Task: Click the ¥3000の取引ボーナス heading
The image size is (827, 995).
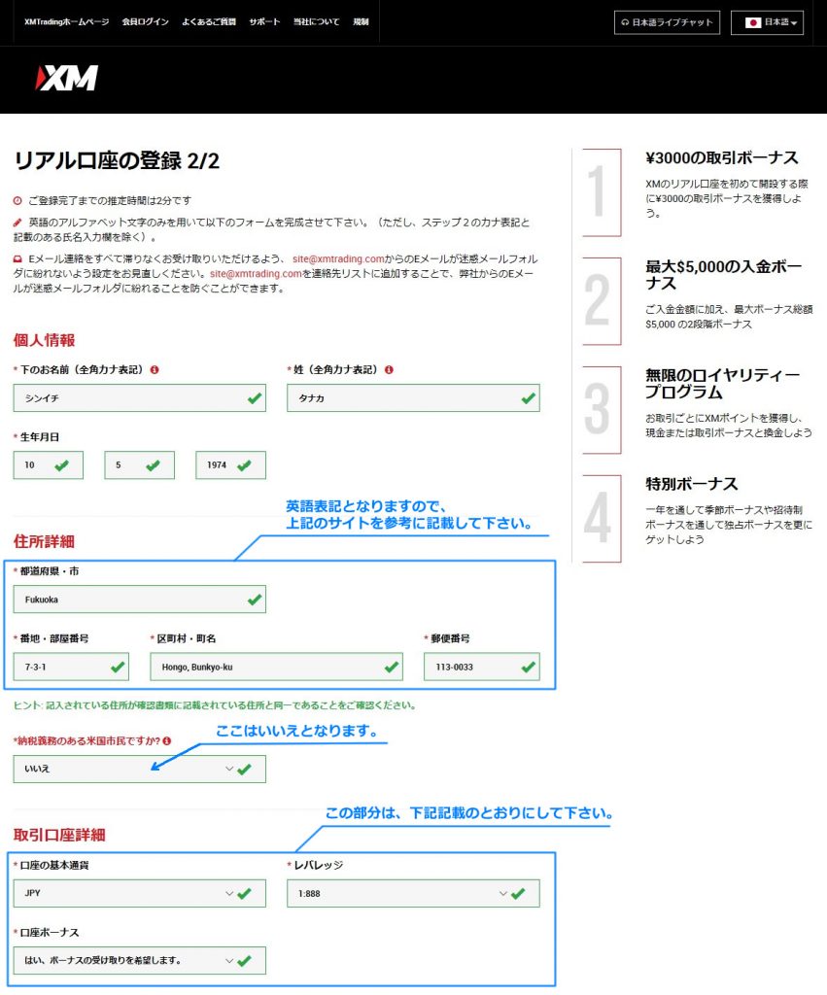Action: (x=722, y=158)
